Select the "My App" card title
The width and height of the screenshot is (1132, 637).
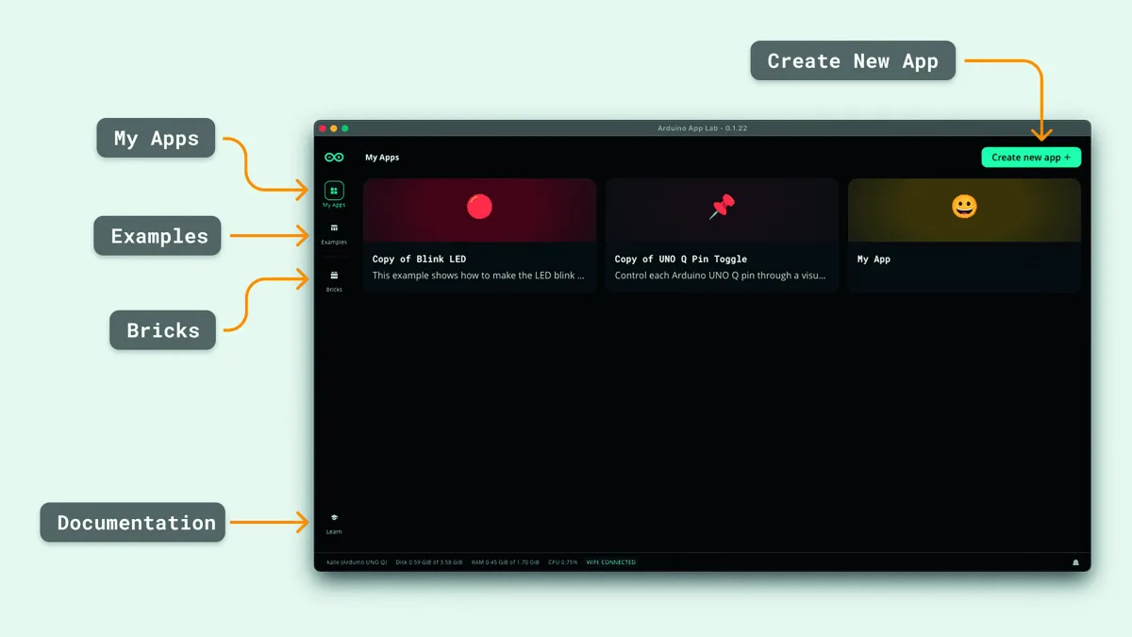874,259
